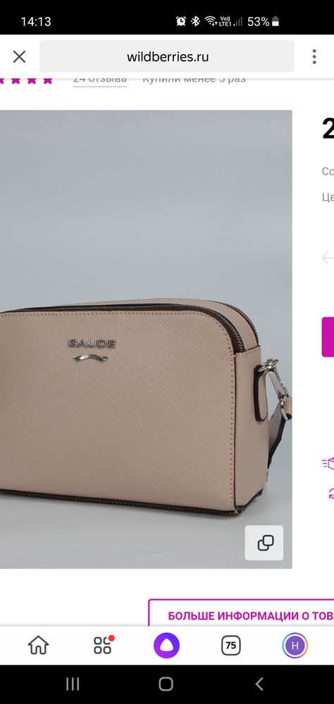This screenshot has height=704, width=334.
Task: Open Android recent apps button
Action: pyautogui.click(x=73, y=684)
